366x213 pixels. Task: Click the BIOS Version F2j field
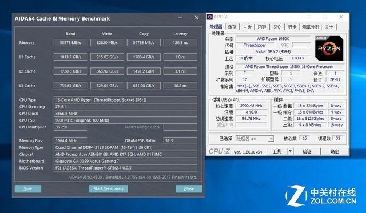(125, 168)
